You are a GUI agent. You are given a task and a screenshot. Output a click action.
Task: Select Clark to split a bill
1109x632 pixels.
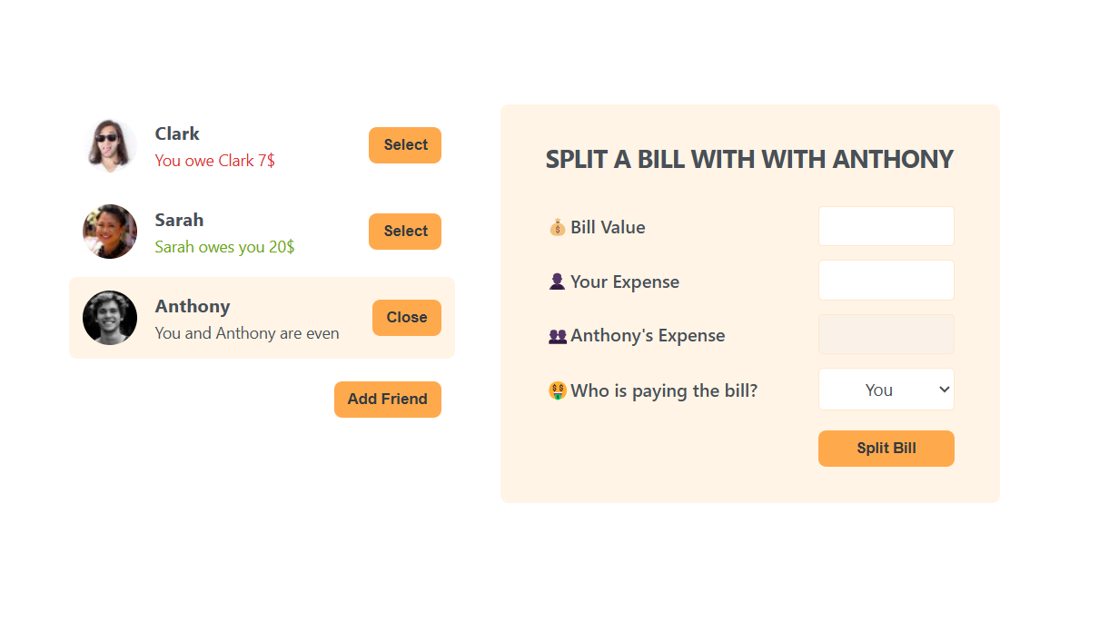click(405, 145)
